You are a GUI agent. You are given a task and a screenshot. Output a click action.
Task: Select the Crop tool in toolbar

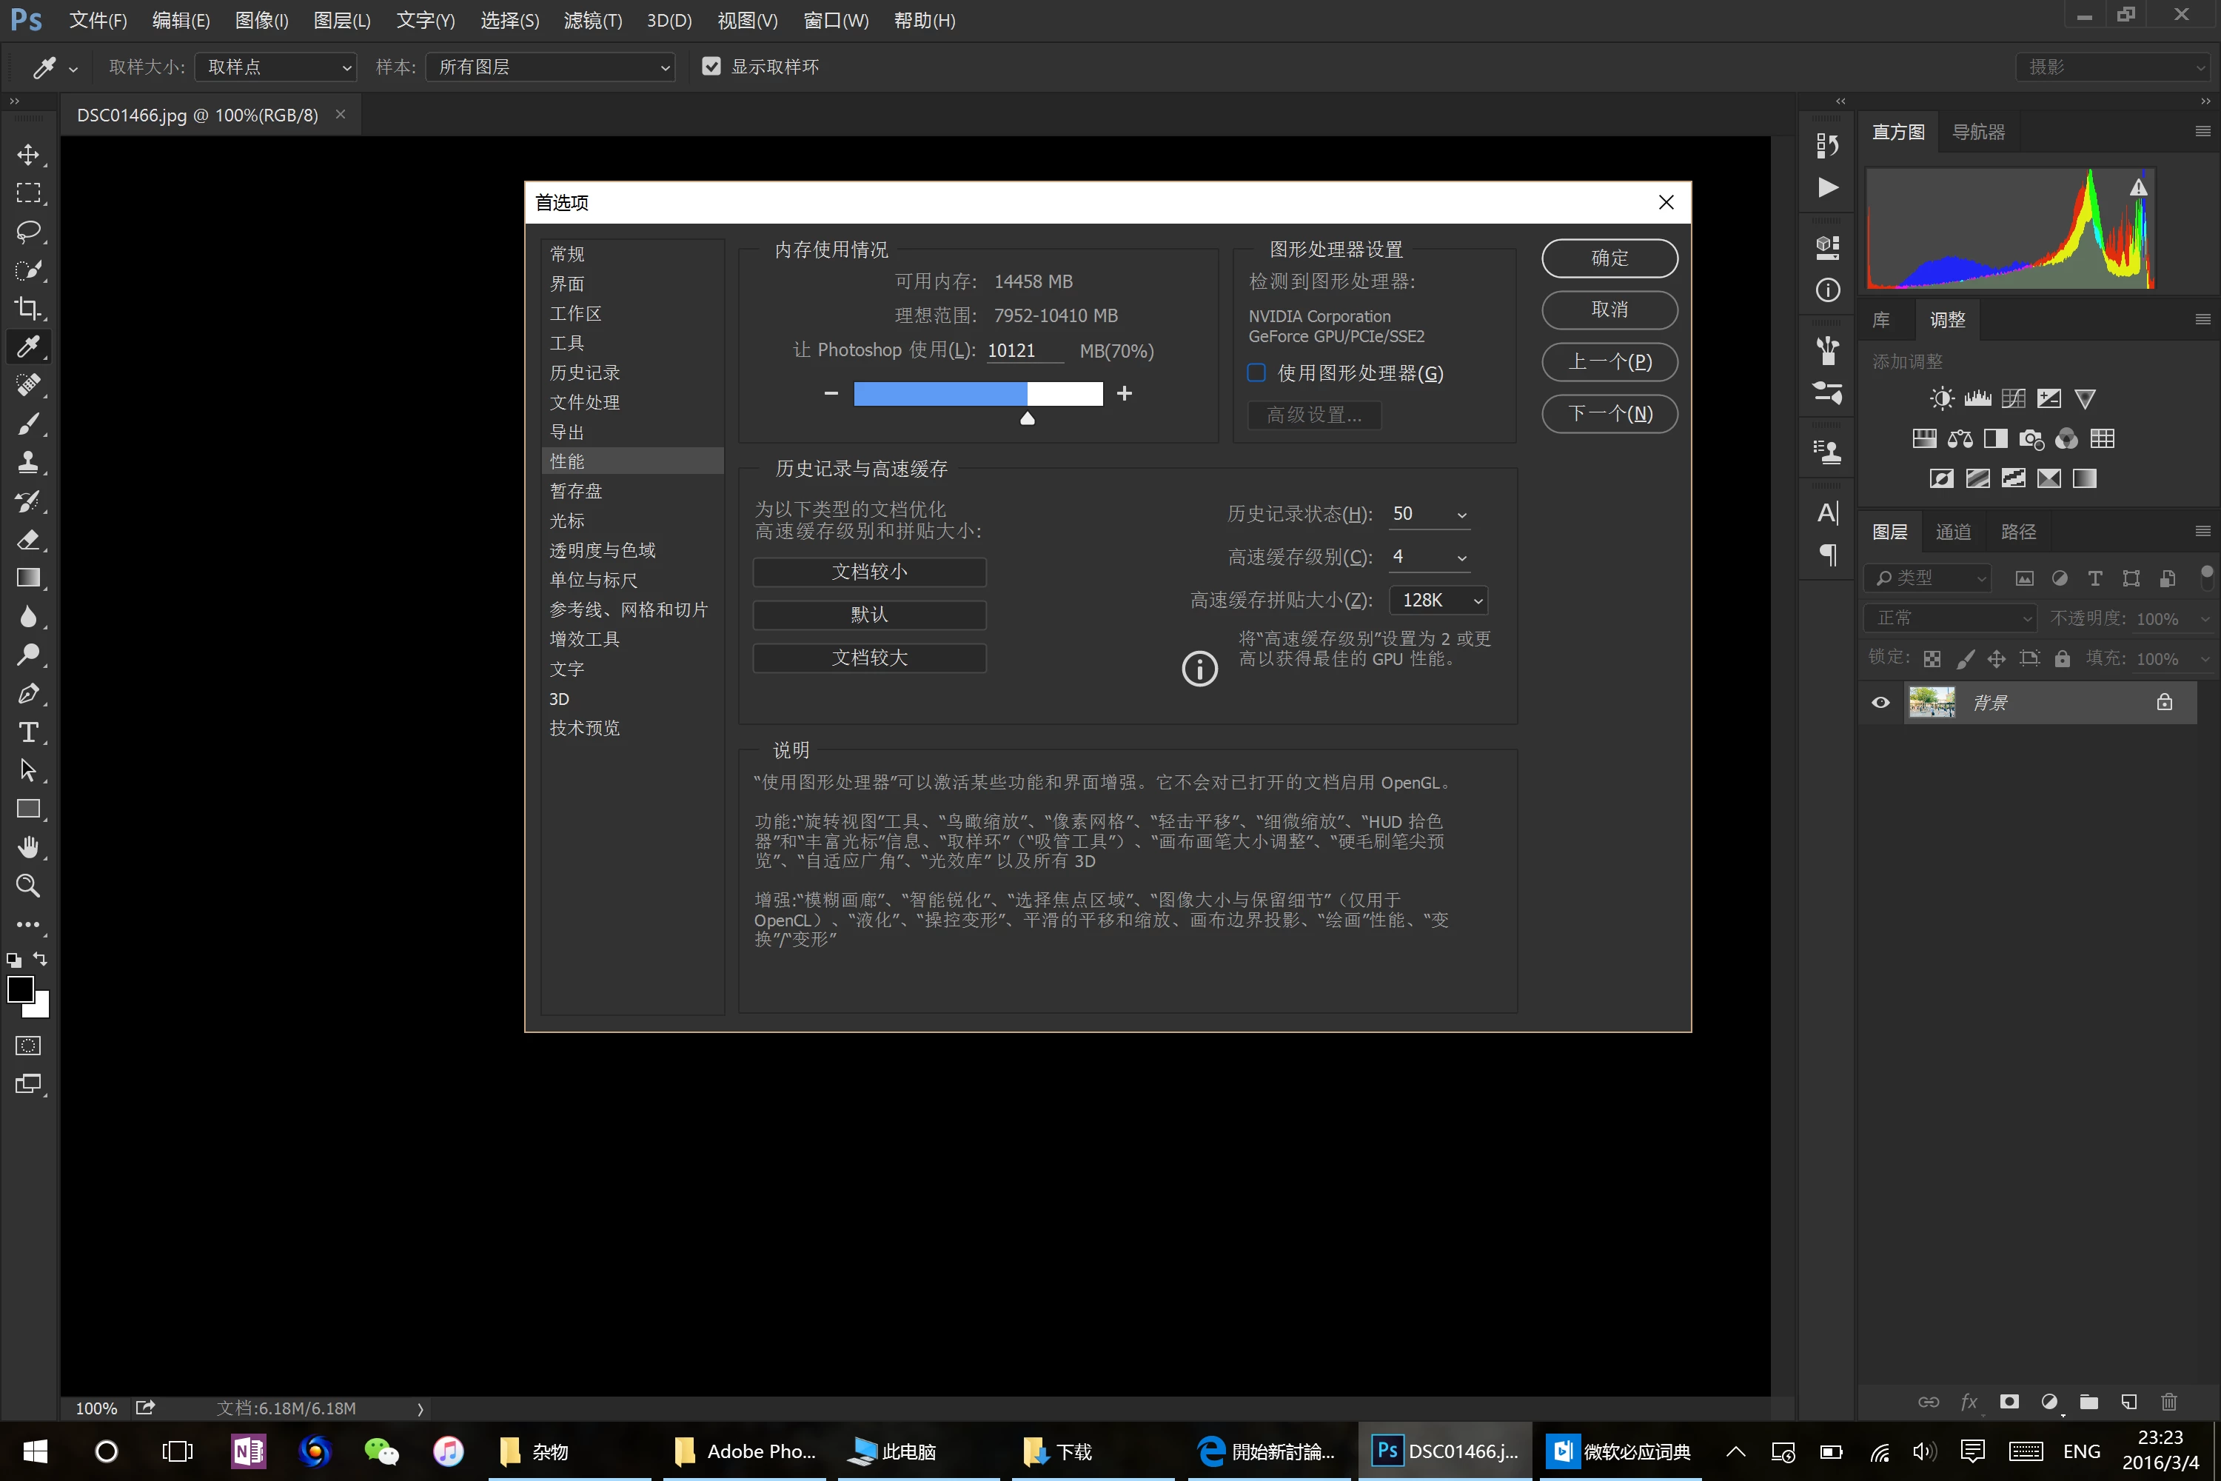(x=28, y=308)
